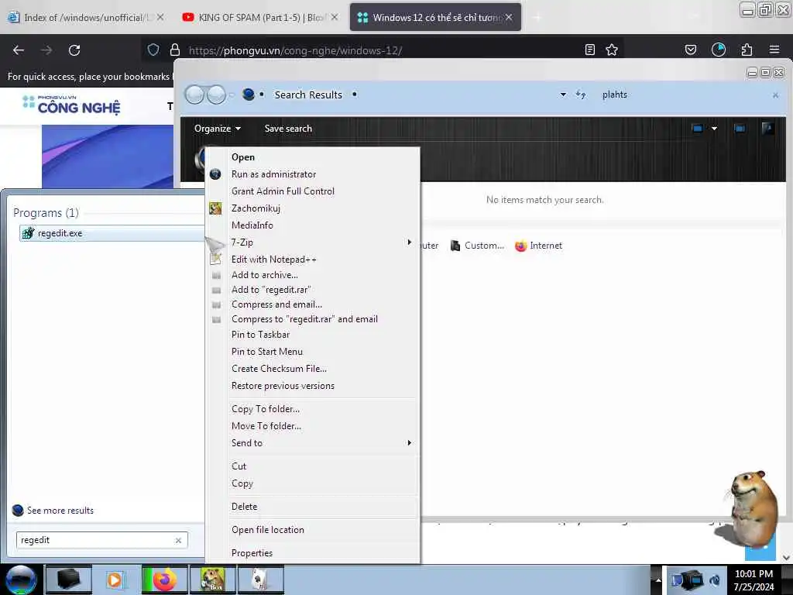
Task: Expand the 7-Zip submenu
Action: (x=313, y=242)
